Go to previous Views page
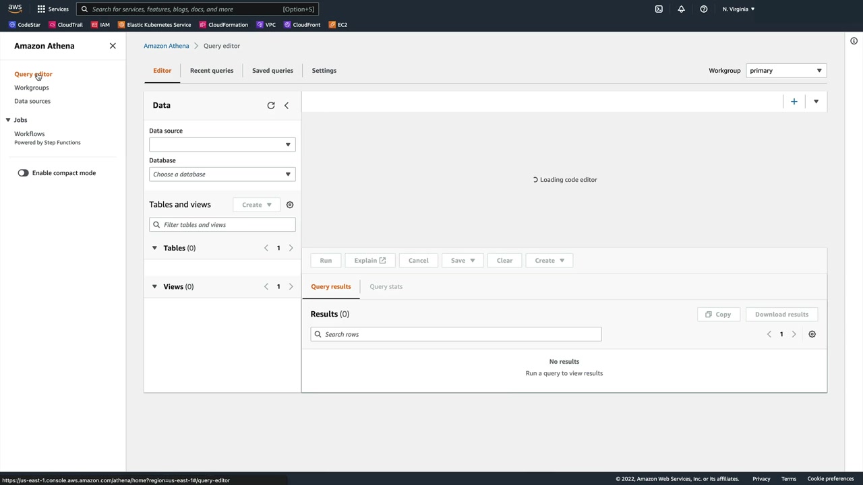 coord(266,287)
